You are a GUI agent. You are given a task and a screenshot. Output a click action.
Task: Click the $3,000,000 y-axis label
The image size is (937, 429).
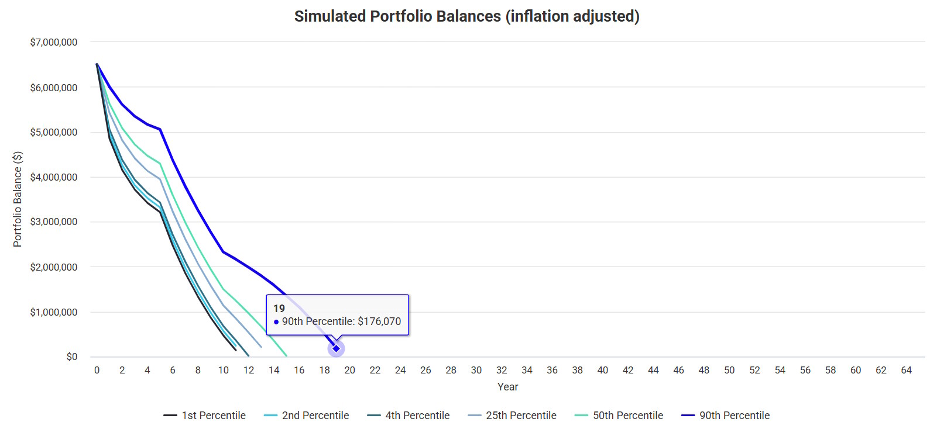[x=54, y=222]
